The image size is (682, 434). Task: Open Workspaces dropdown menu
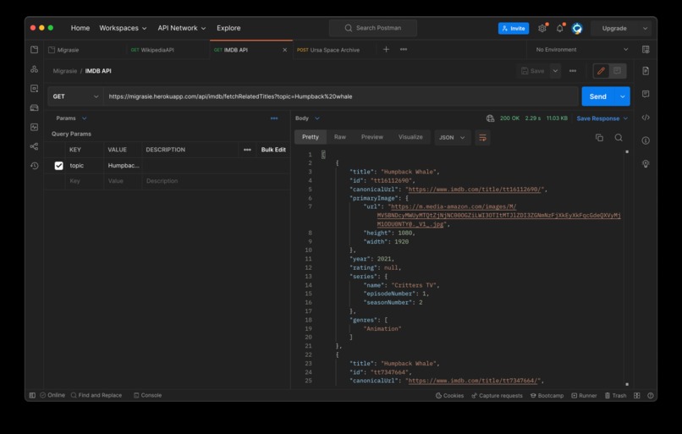tap(123, 28)
